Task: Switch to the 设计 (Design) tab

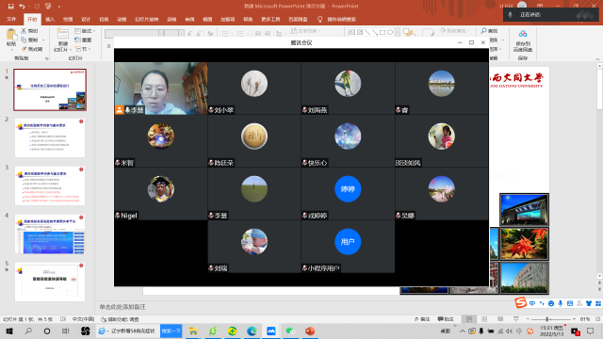Action: coord(86,19)
